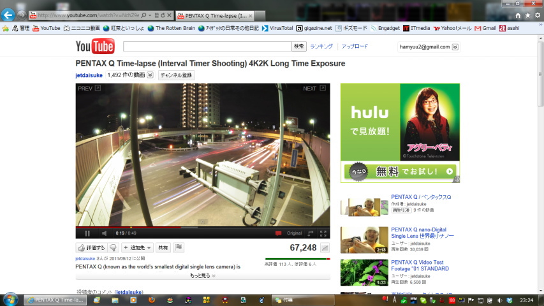Click the 1:33 duration flower thumbnail

364,273
